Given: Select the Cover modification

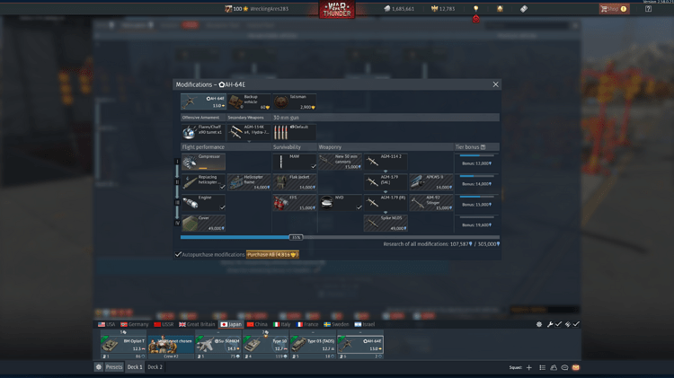Looking at the screenshot, I should [x=203, y=224].
